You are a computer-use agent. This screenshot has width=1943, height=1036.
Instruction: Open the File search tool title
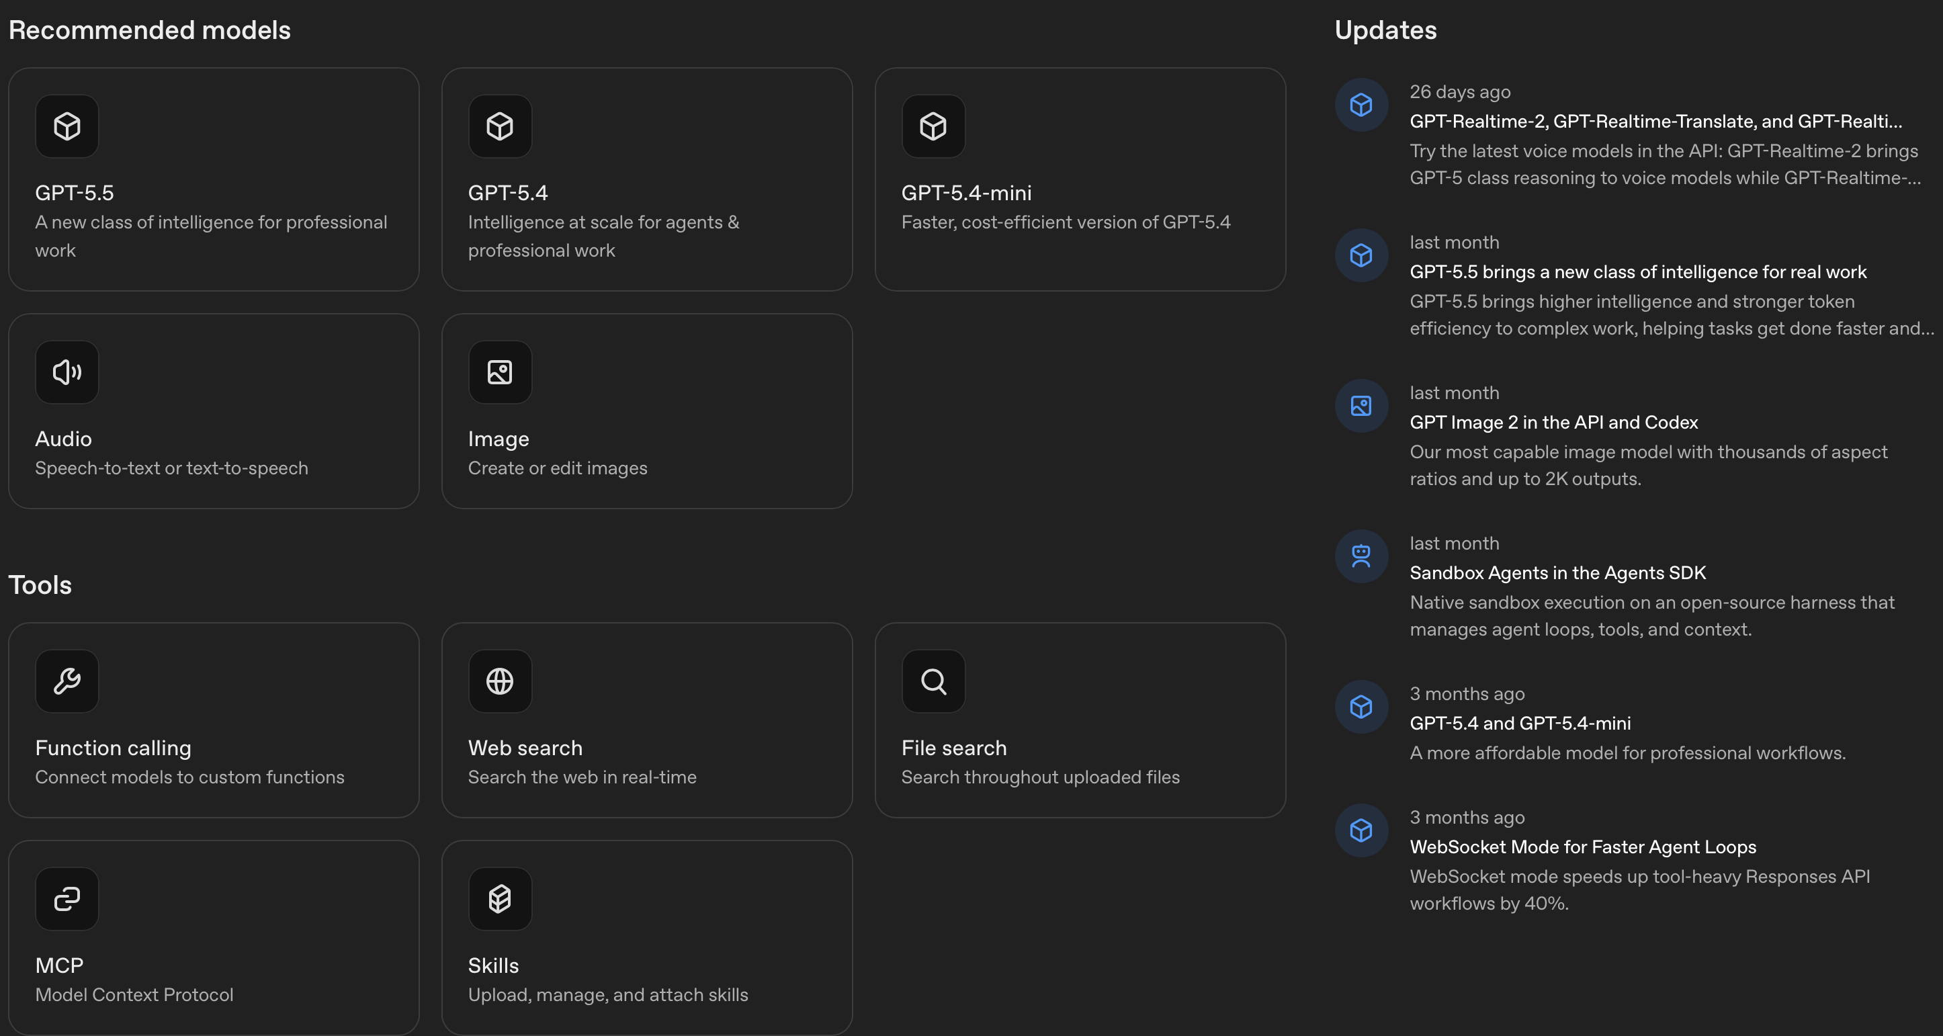click(954, 748)
